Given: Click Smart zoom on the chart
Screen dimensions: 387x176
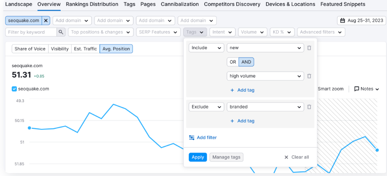Looking at the screenshot, I should click(x=331, y=89).
